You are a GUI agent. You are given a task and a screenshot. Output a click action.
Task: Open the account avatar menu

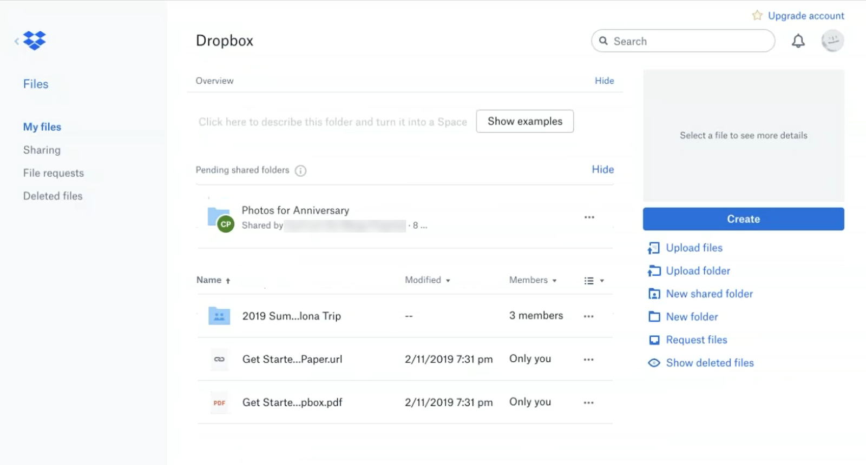click(832, 41)
